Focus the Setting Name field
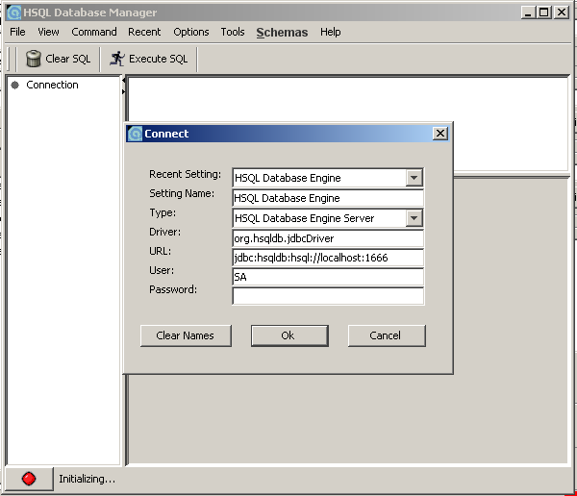 click(x=328, y=198)
